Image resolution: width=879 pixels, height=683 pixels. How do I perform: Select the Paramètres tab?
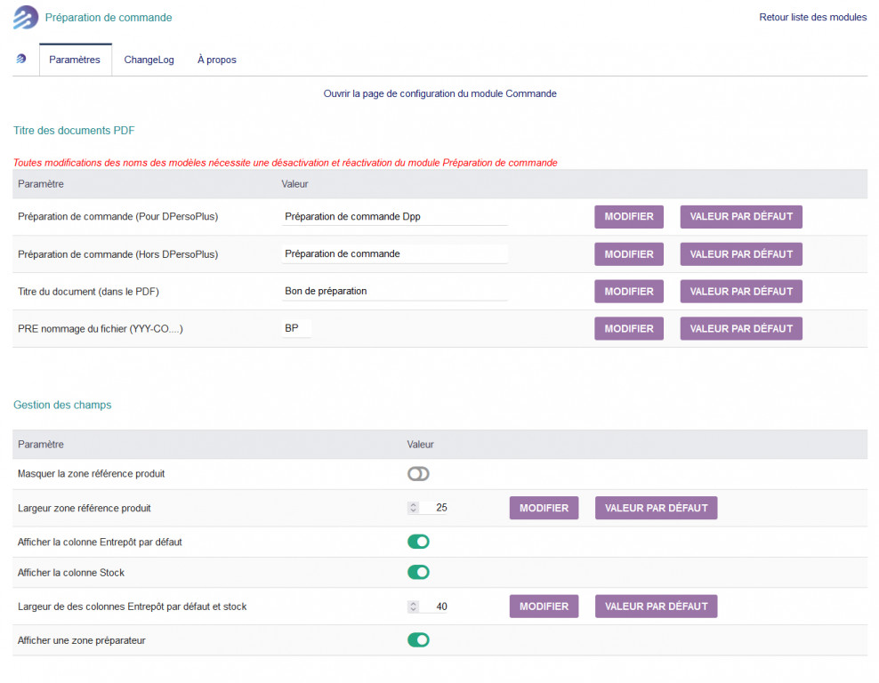point(75,60)
